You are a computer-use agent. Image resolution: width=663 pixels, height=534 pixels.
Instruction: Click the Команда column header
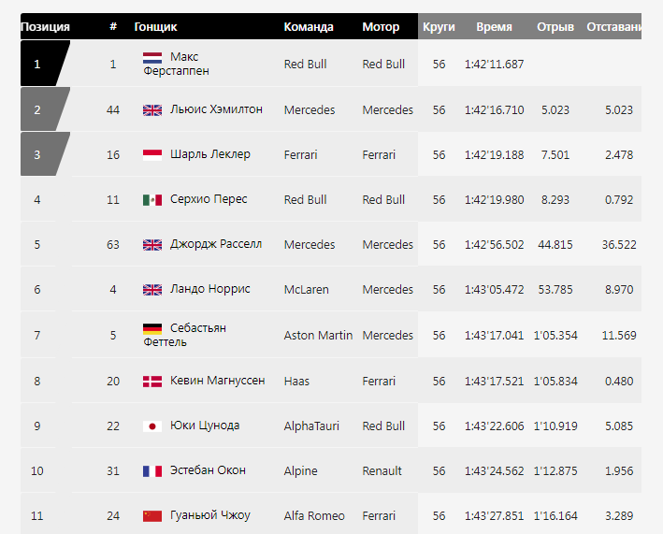click(x=309, y=27)
